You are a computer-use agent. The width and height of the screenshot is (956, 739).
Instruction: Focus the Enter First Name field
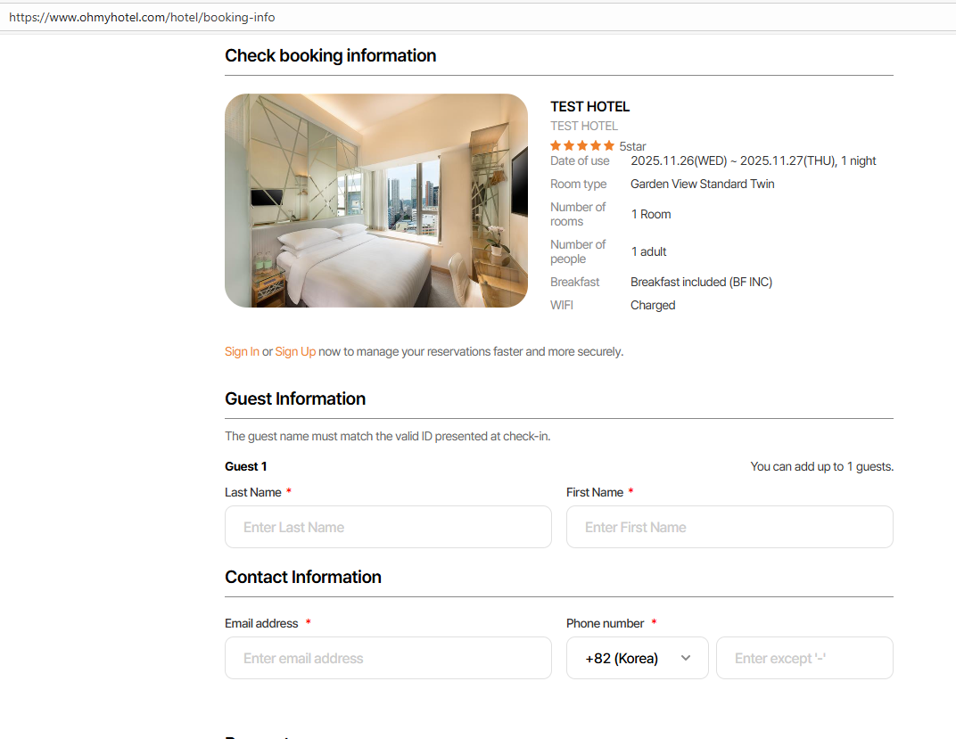coord(729,527)
